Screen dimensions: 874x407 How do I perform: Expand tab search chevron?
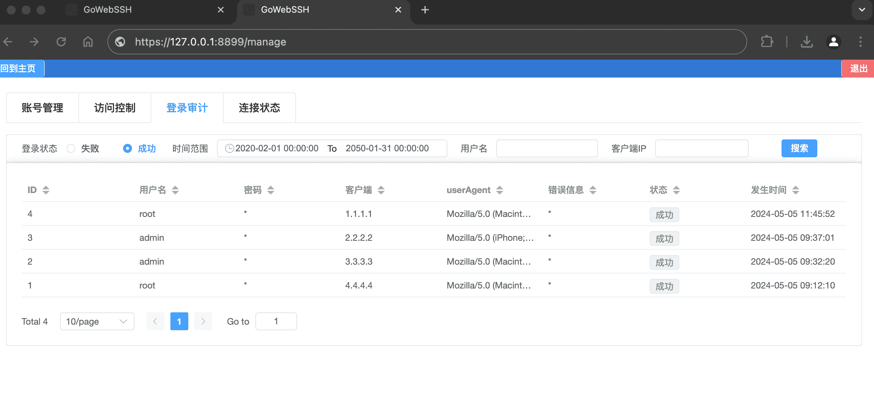862,10
